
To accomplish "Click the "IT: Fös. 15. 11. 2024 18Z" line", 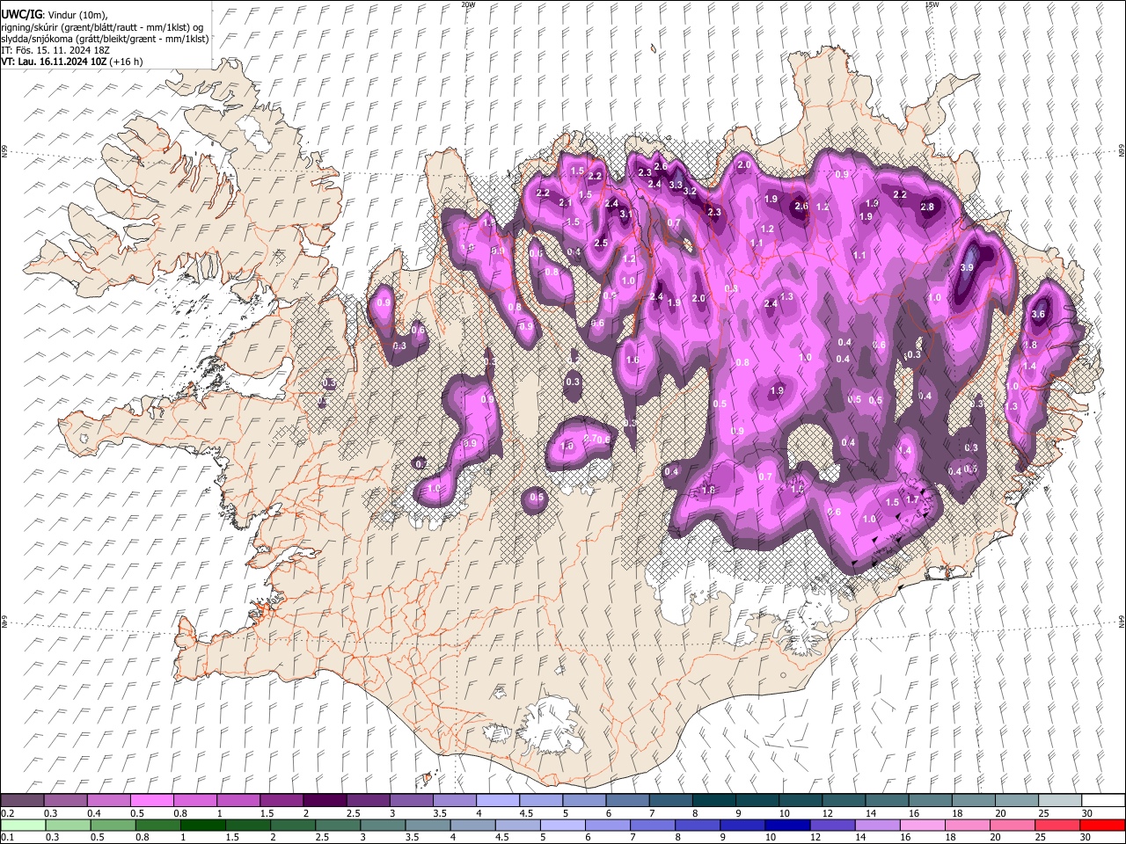I will (x=55, y=50).
